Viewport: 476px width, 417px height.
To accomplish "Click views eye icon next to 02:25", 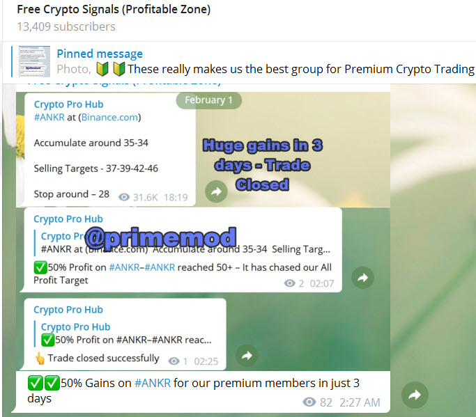I will tap(174, 361).
